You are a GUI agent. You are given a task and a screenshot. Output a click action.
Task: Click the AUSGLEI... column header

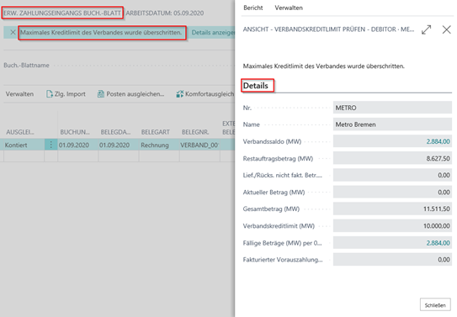(x=20, y=132)
